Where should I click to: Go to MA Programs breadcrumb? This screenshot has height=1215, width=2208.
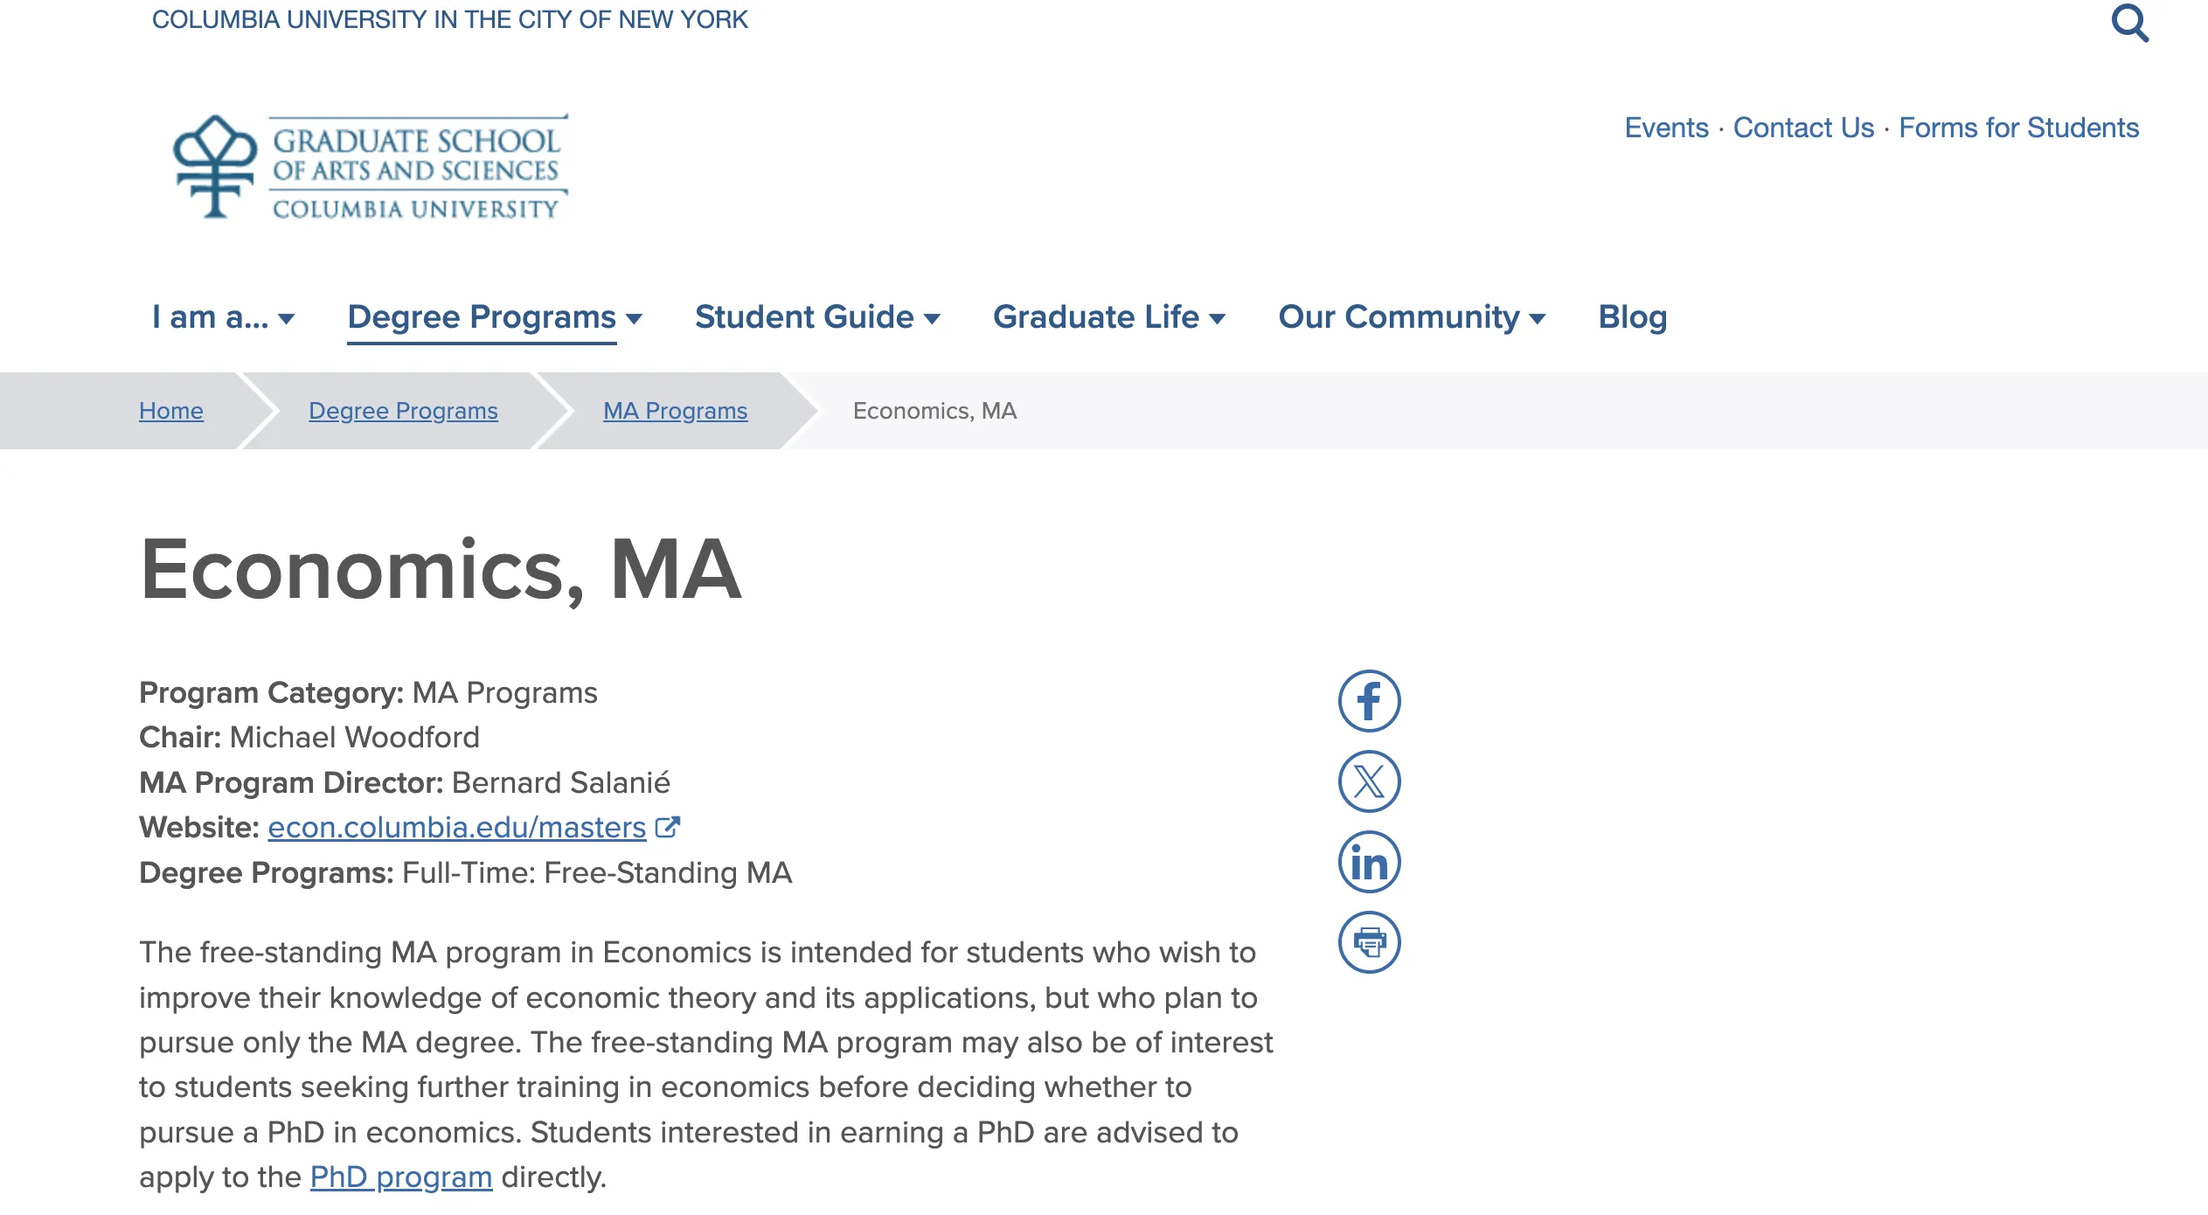coord(675,411)
